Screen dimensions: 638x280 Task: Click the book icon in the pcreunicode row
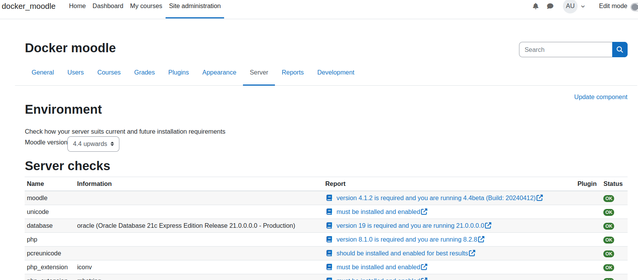click(329, 253)
